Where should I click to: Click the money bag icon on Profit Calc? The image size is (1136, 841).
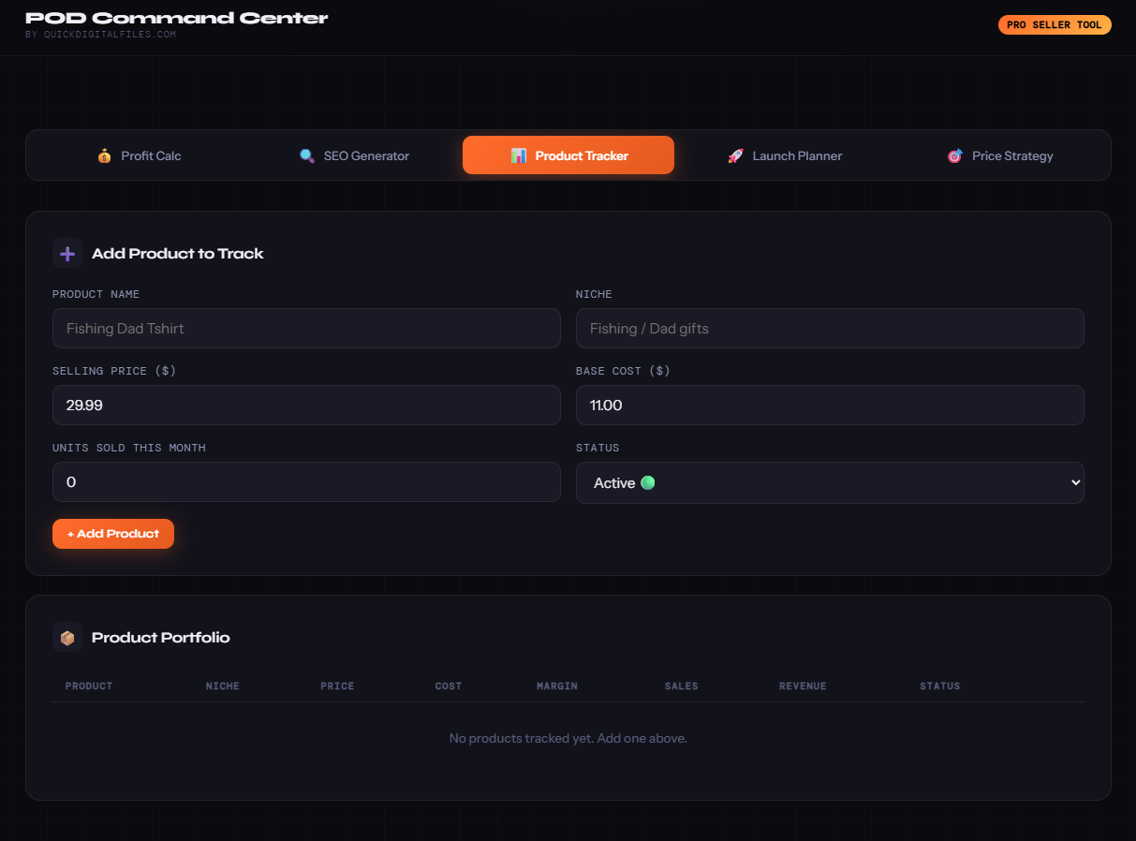tap(104, 155)
